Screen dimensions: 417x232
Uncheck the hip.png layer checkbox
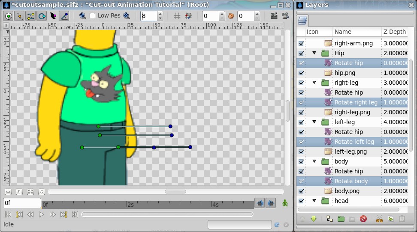(x=301, y=73)
